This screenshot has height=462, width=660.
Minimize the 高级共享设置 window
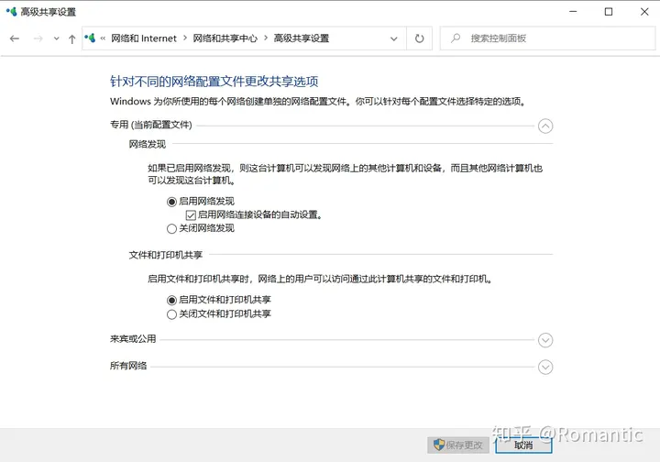[x=573, y=12]
